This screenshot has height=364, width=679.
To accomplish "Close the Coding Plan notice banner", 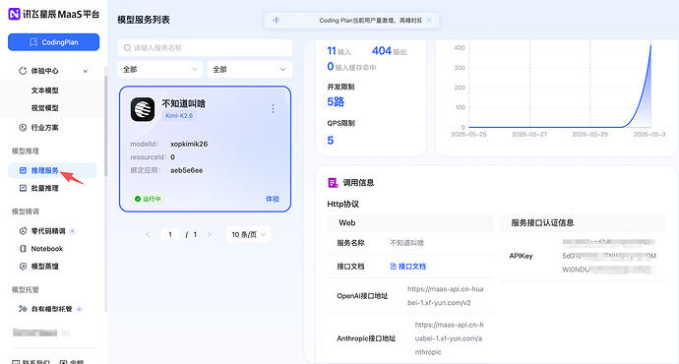I will tap(429, 21).
